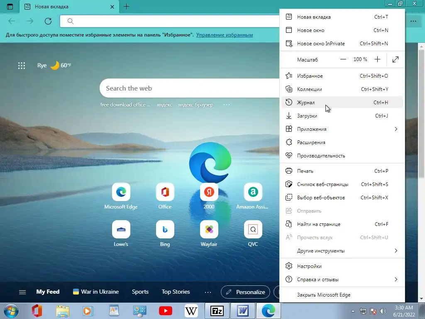Open Wikipedia taskbar icon
Viewport: 425px width, 319px height.
point(191,311)
